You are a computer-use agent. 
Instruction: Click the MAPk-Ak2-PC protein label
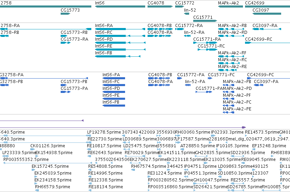point(237,102)
